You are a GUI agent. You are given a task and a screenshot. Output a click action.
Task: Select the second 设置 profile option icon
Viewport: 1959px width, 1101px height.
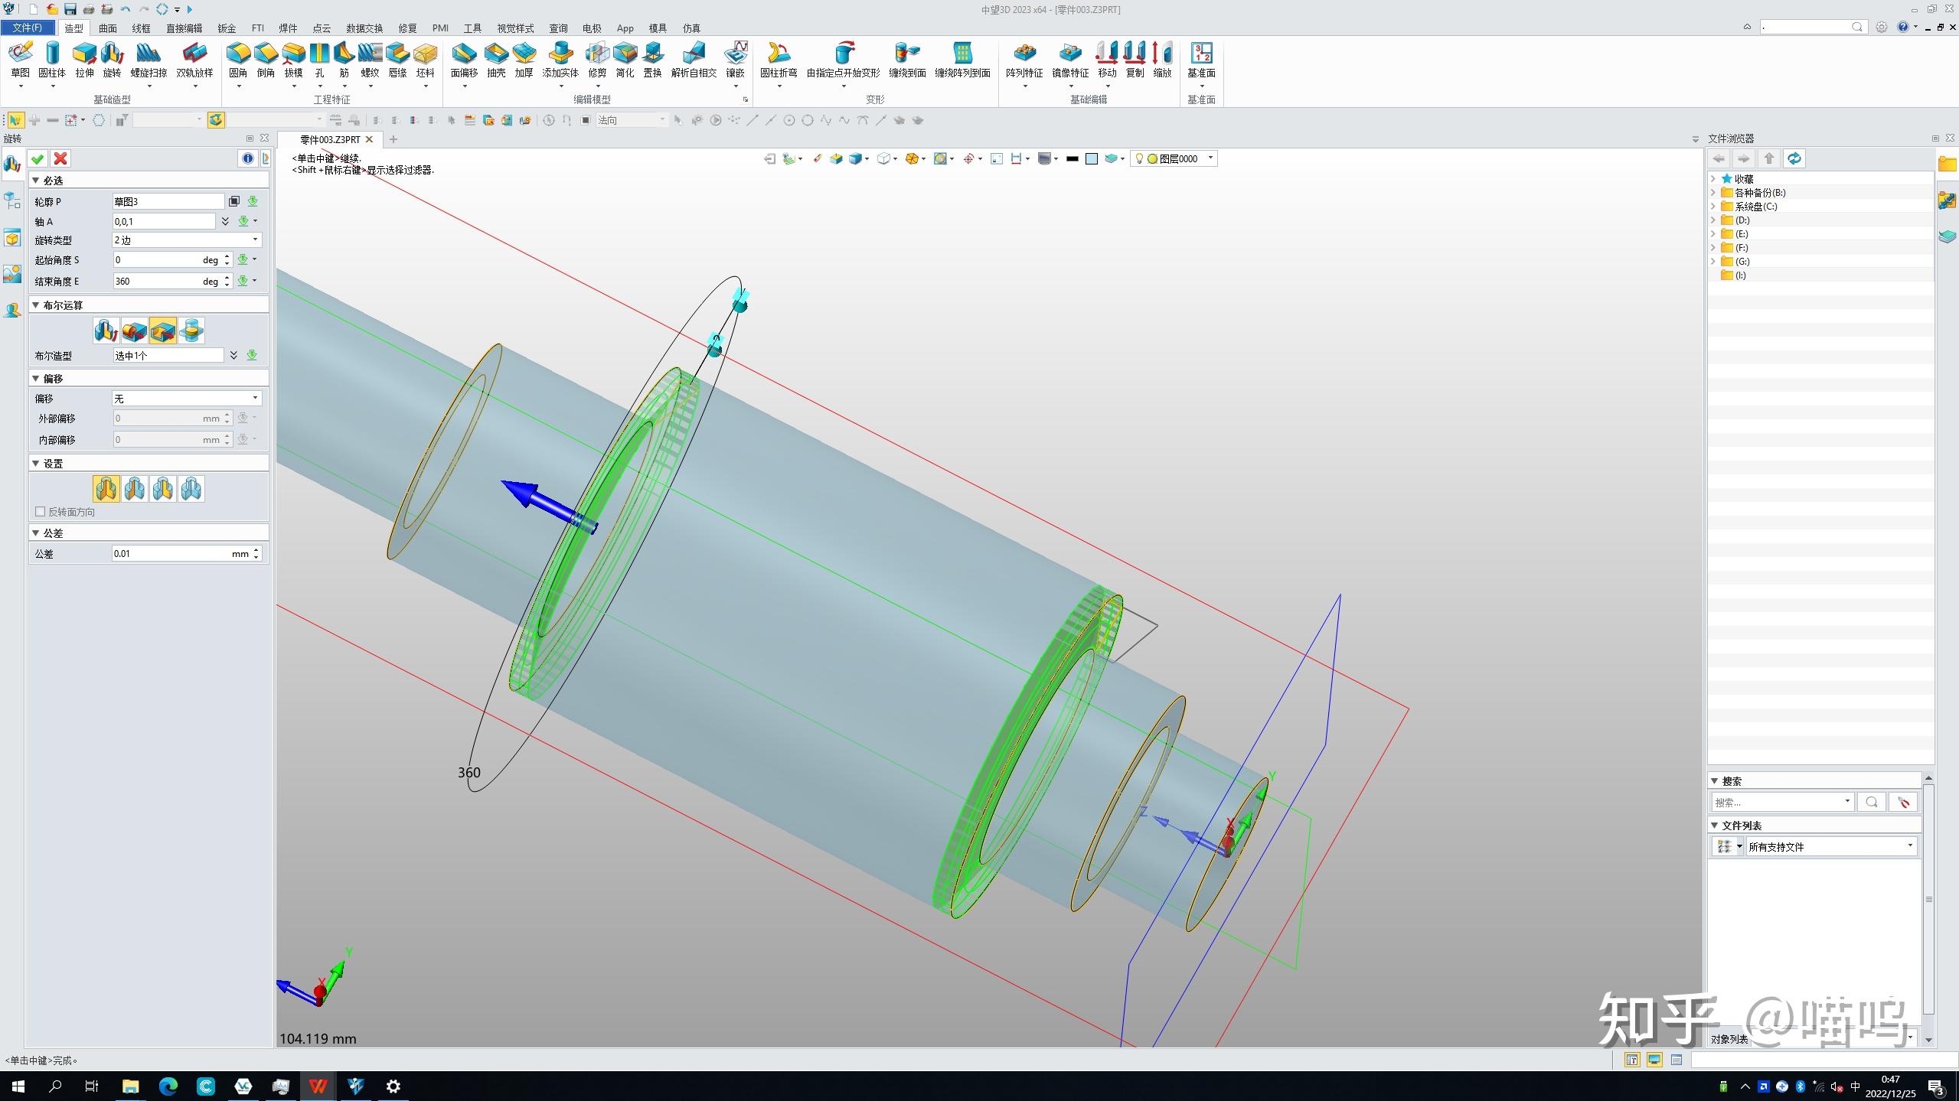(x=134, y=488)
